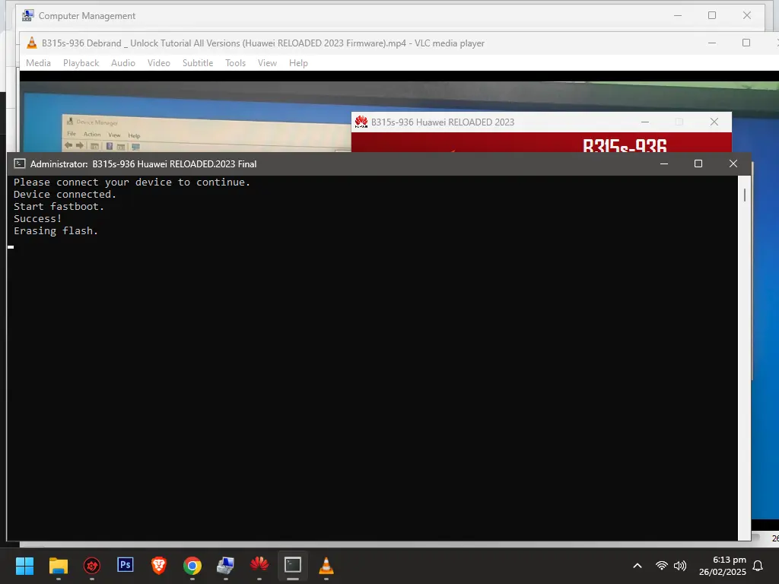This screenshot has height=584, width=779.
Task: Click the 'Device connected.' terminal line
Action: (65, 194)
